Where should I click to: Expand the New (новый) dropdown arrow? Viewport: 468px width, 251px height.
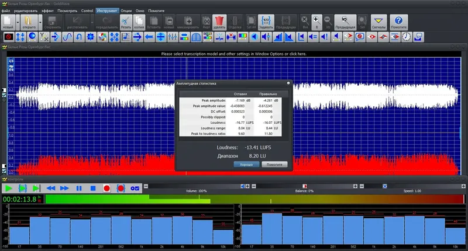[18, 23]
